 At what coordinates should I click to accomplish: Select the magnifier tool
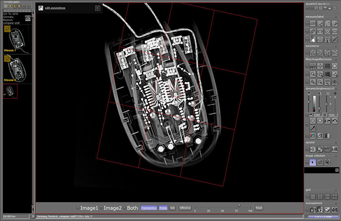(312, 73)
